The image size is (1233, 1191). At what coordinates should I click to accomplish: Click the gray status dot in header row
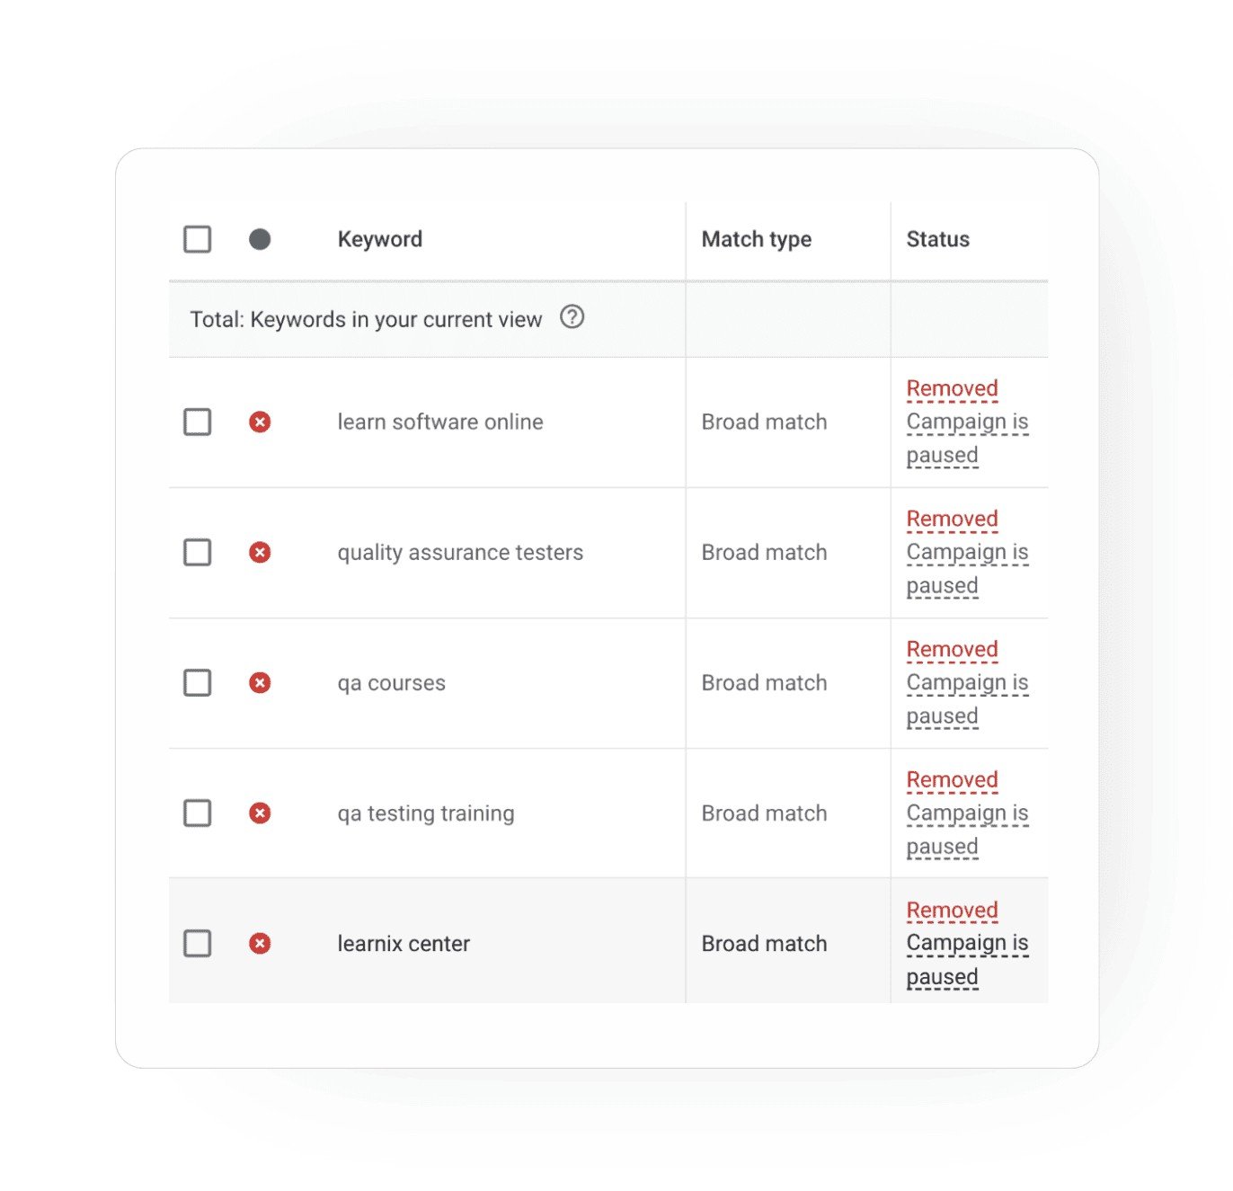(x=260, y=239)
